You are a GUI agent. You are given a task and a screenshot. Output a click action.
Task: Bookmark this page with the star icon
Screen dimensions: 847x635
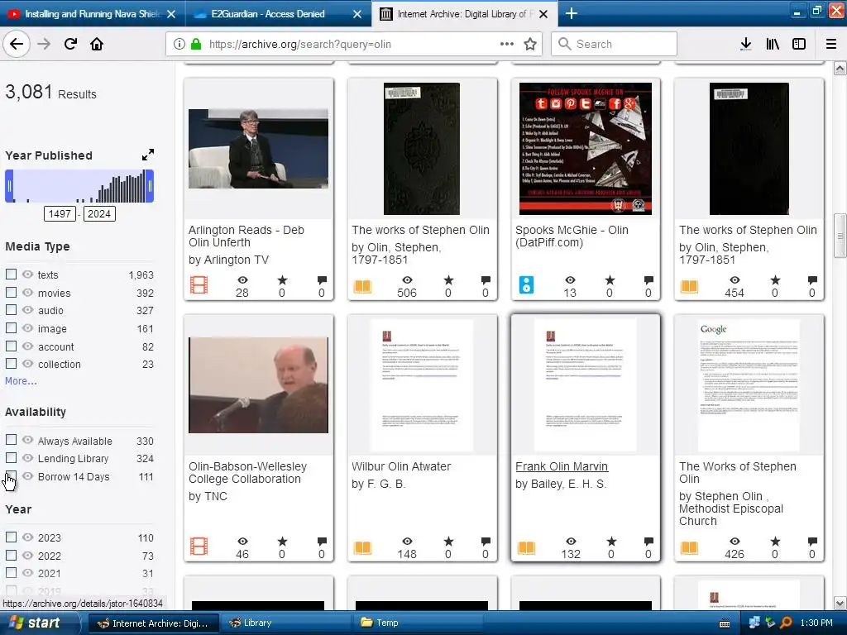pos(530,45)
